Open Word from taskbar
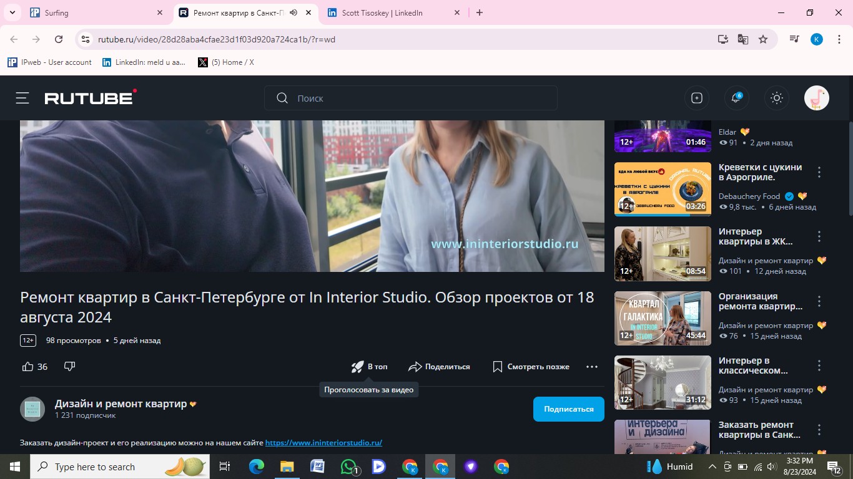853x479 pixels. tap(317, 467)
